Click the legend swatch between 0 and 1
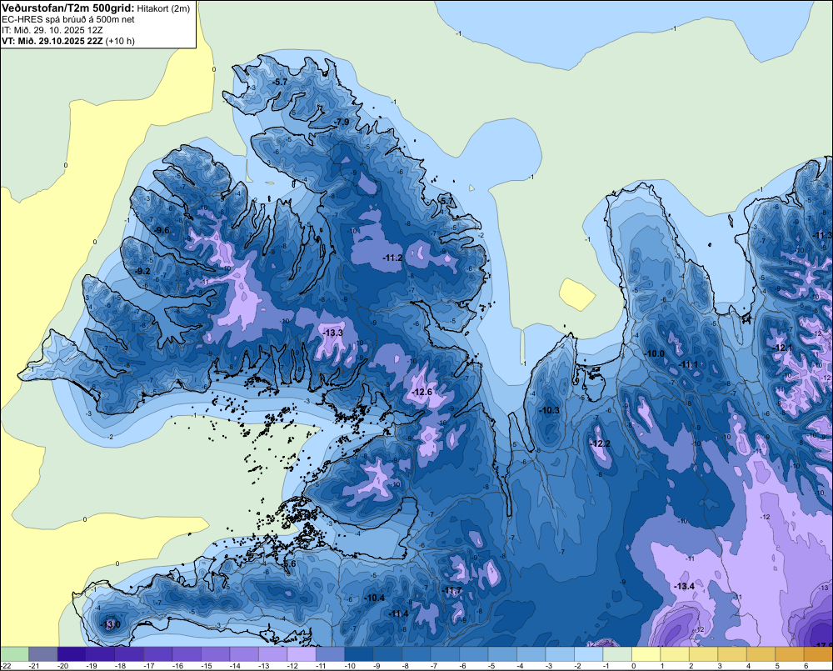The height and width of the screenshot is (671, 833). click(646, 654)
